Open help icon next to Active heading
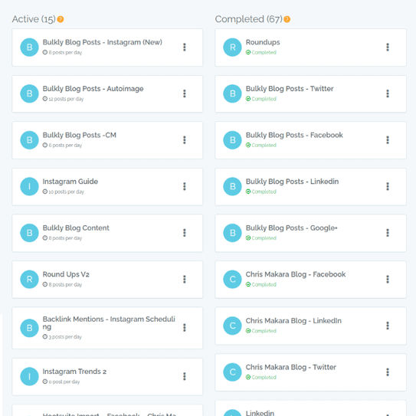 (61, 19)
